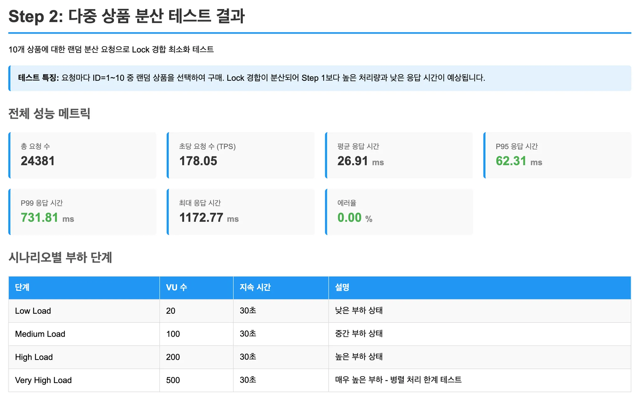The image size is (636, 402).
Task: Select the Very High Load row
Action: click(320, 380)
